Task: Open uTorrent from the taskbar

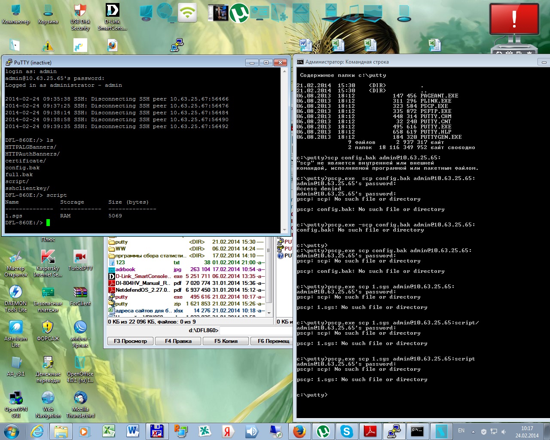Action: pyautogui.click(x=323, y=431)
